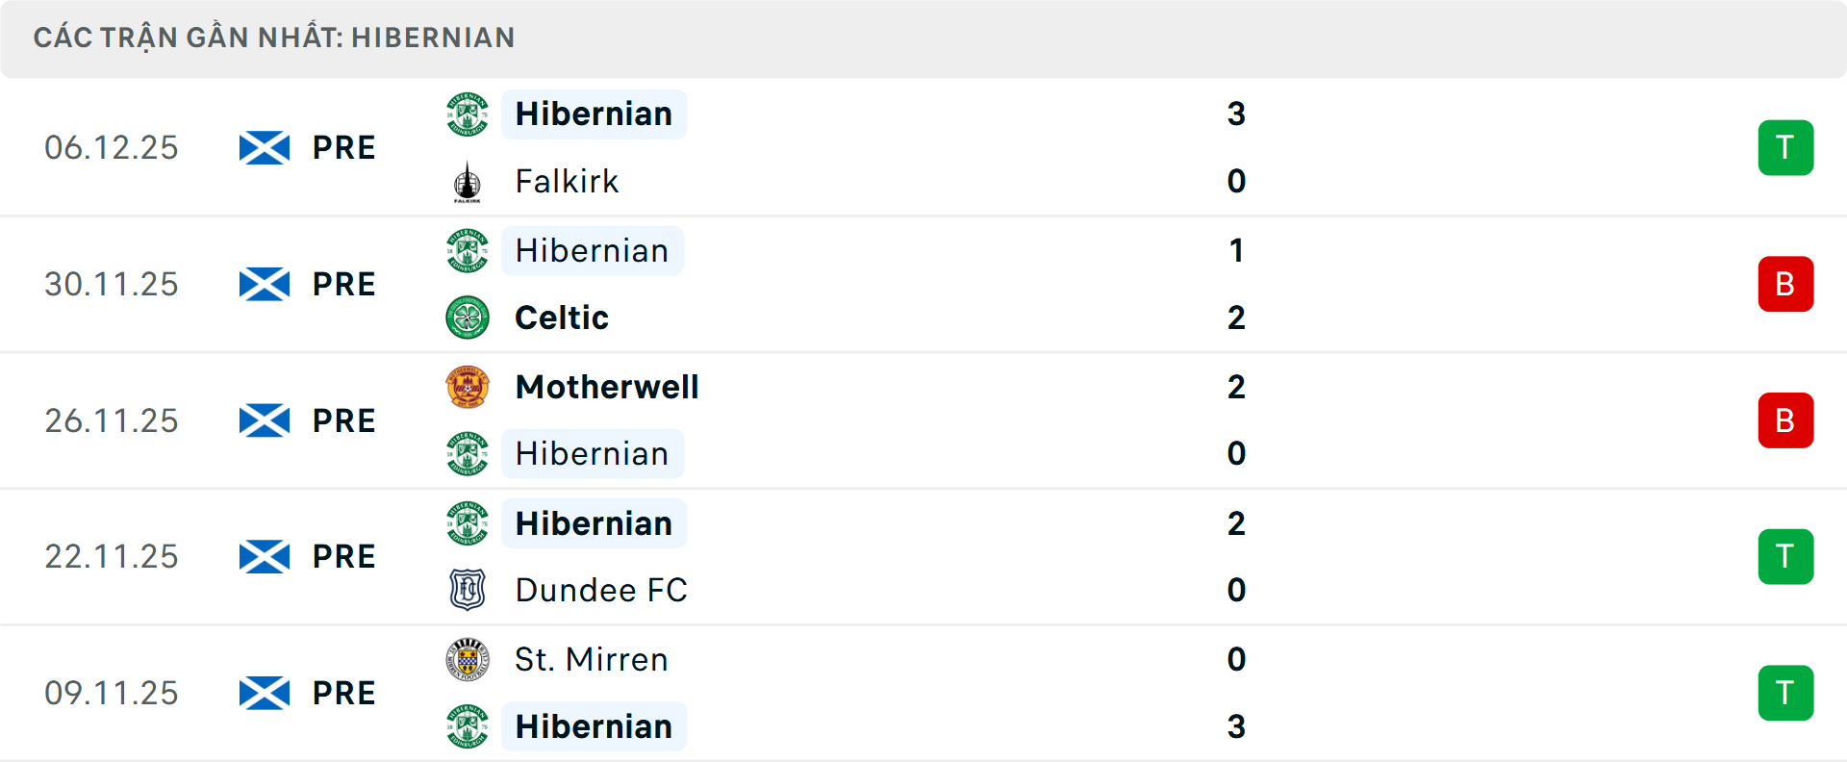
Task: Click the 'Các trận gần nhất: Hibernian' header
Action: tap(274, 38)
